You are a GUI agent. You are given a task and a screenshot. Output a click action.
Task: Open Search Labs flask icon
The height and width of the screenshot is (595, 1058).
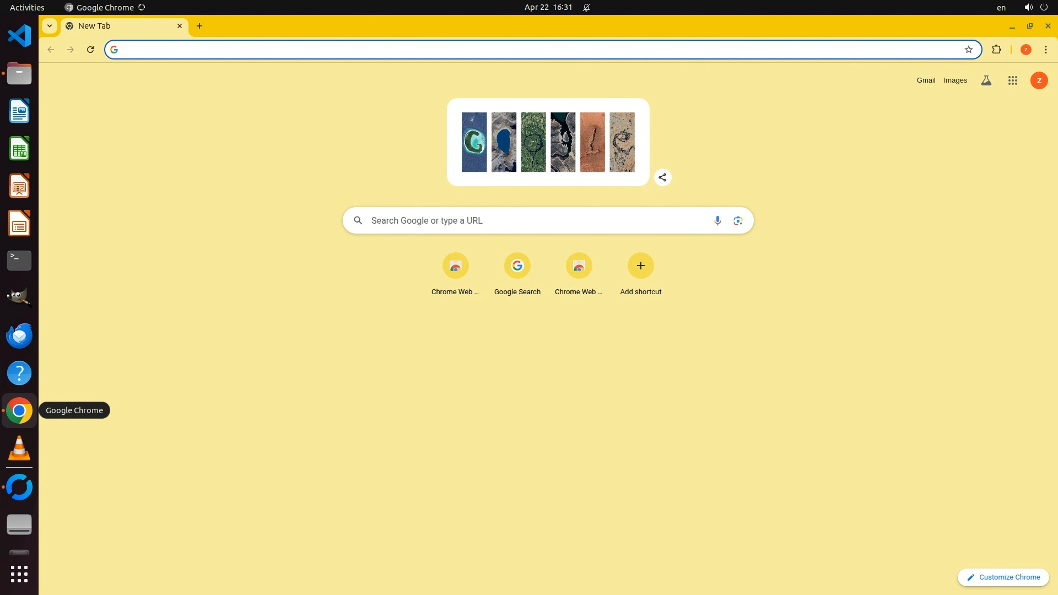(x=986, y=80)
